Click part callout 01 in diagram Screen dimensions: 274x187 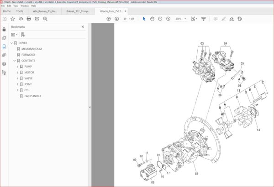coord(196,174)
